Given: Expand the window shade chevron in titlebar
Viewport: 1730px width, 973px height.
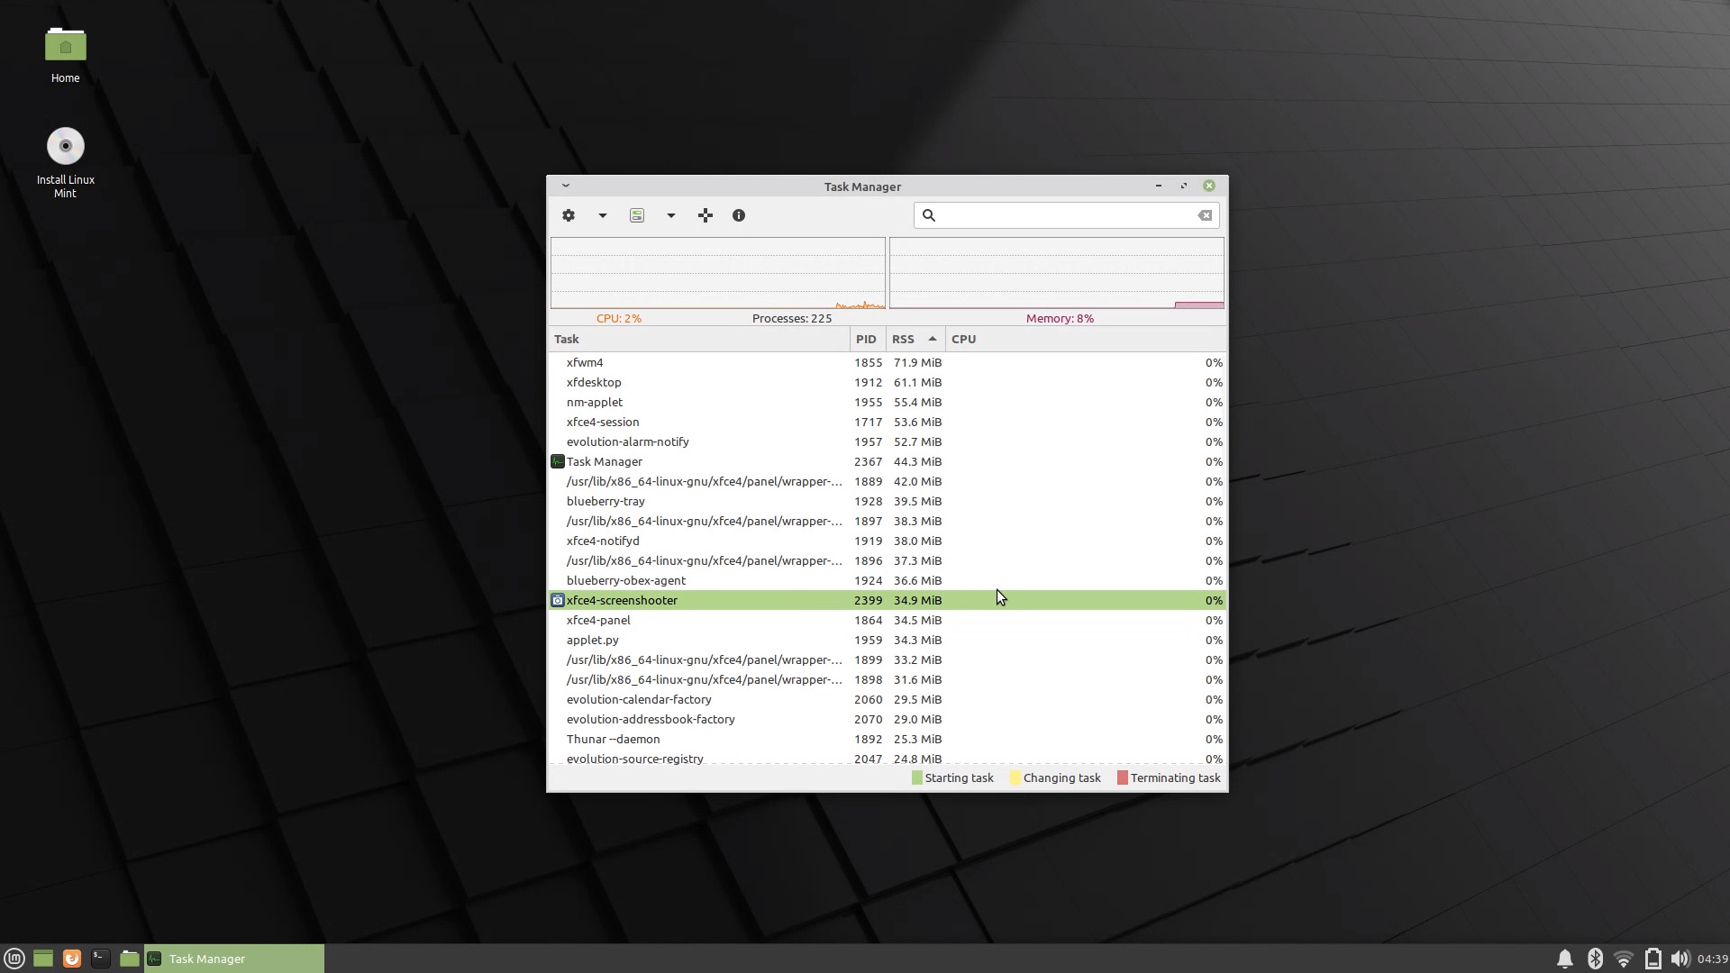Looking at the screenshot, I should [x=565, y=186].
